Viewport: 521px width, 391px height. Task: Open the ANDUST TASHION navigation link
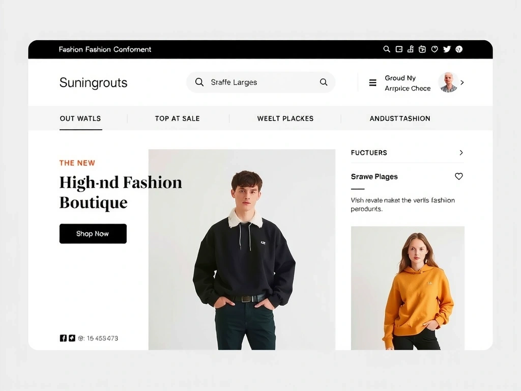pyautogui.click(x=400, y=119)
